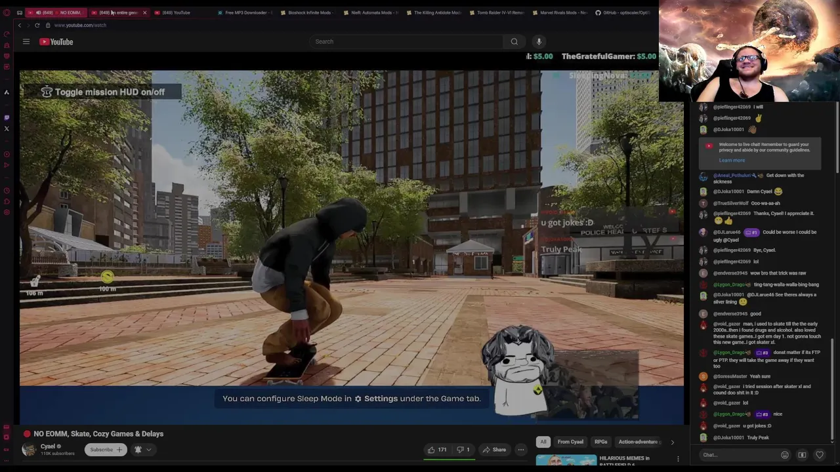Viewport: 840px width, 472px height.
Task: Send a Super Chat with the dollar icon
Action: (x=802, y=455)
